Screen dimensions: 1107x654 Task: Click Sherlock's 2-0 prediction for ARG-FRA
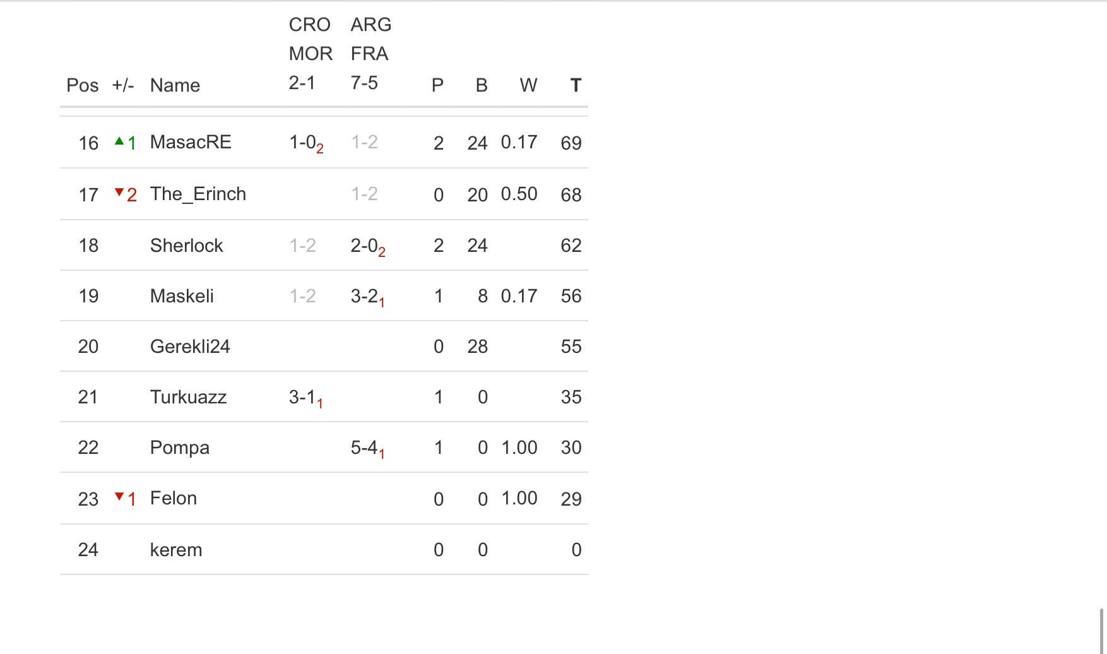[367, 246]
